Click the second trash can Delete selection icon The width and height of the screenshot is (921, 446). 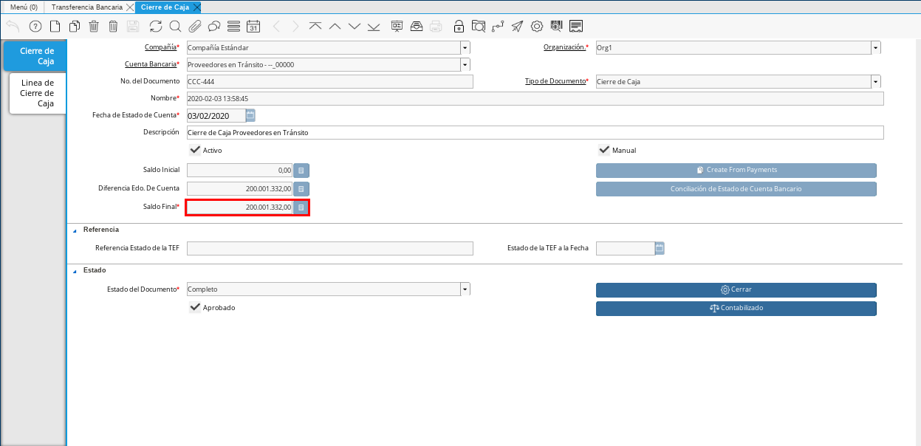pos(113,27)
